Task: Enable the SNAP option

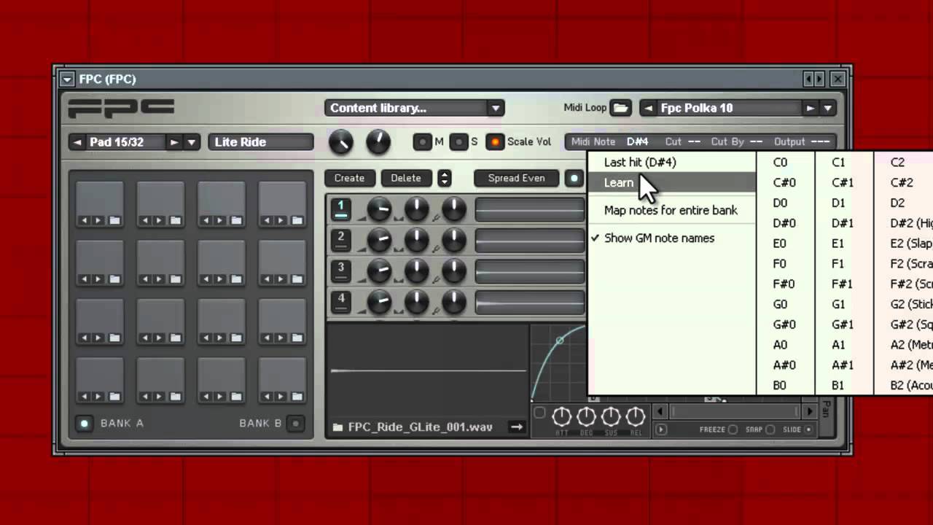Action: (770, 429)
